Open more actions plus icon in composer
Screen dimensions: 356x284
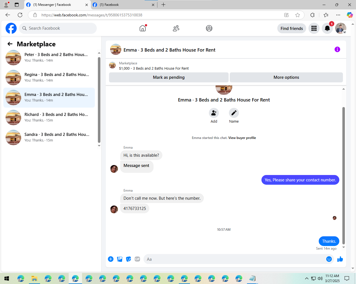pyautogui.click(x=111, y=259)
